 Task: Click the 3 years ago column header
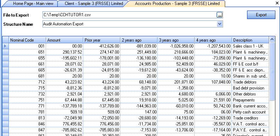(x=176, y=40)
